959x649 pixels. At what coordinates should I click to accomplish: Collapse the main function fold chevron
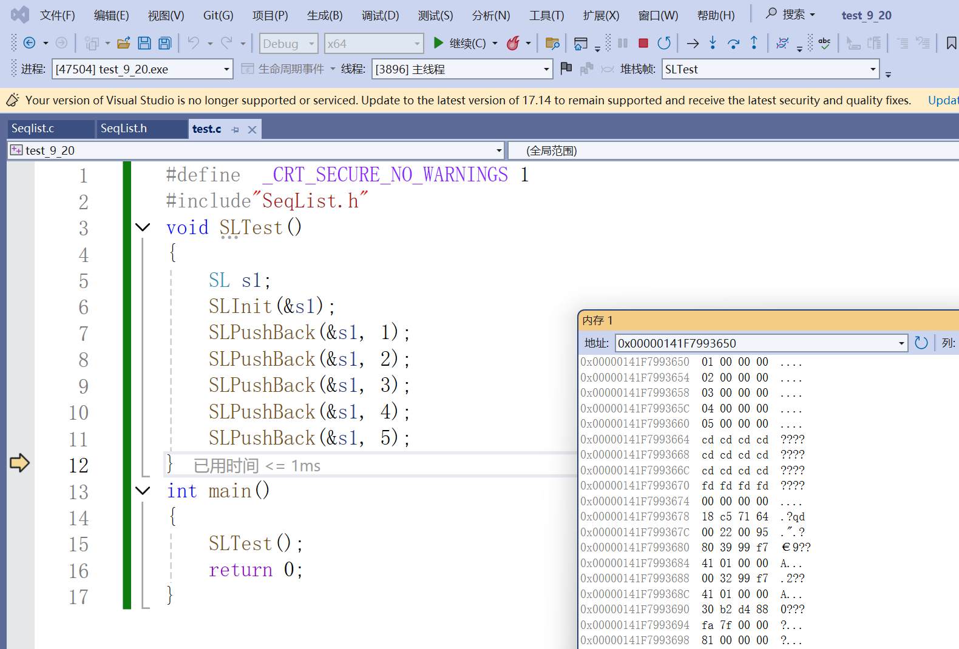tap(143, 491)
